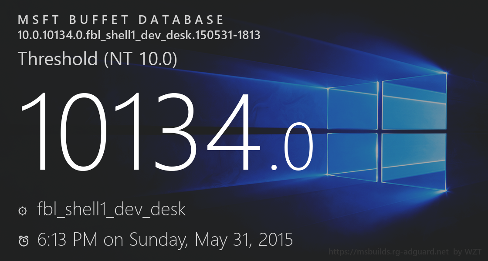Image resolution: width=488 pixels, height=261 pixels.
Task: Click the "(NT 10.0)" version text
Action: [x=141, y=59]
